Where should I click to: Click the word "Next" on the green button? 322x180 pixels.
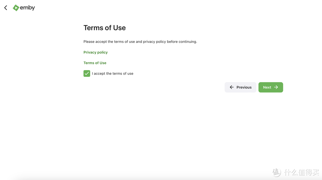267,87
